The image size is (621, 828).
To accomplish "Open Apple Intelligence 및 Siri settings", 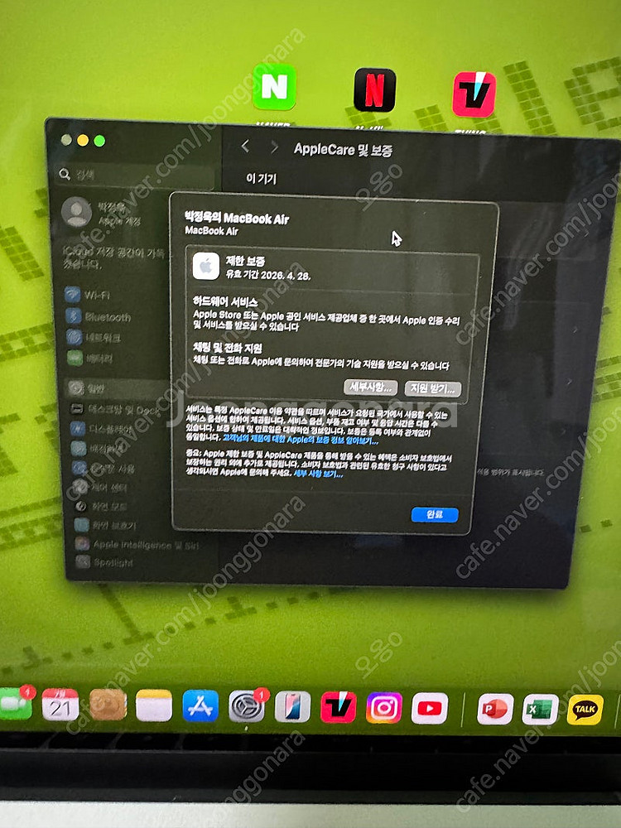I will click(x=137, y=544).
